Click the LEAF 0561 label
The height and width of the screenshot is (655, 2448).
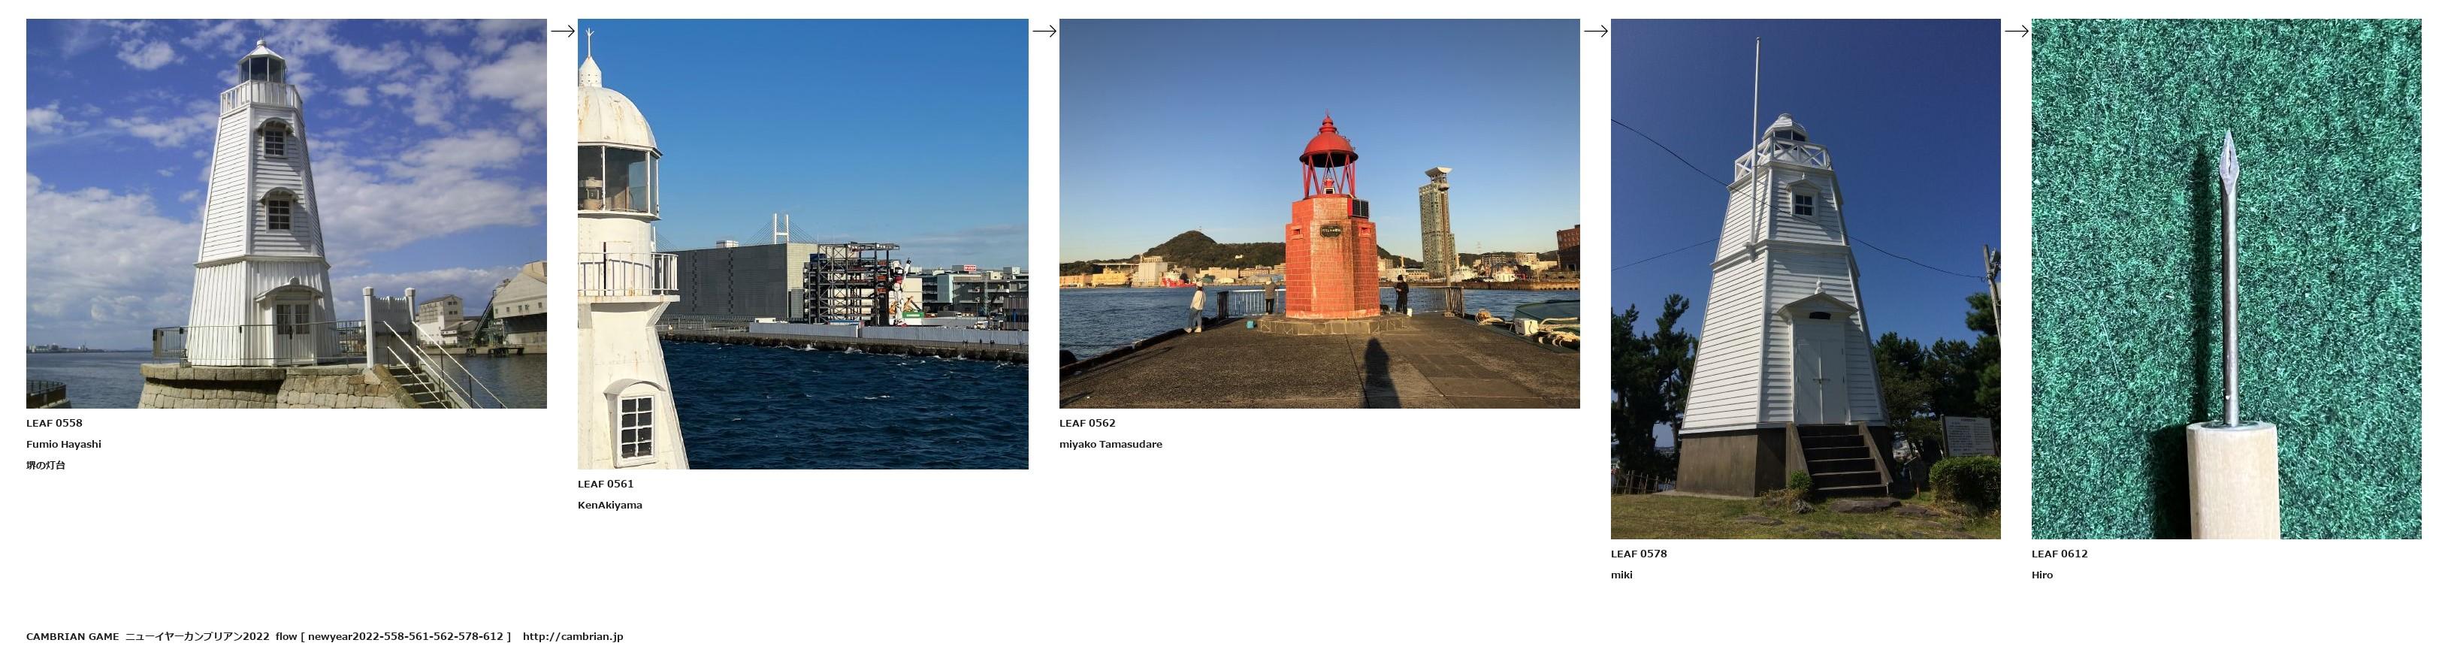pyautogui.click(x=606, y=484)
